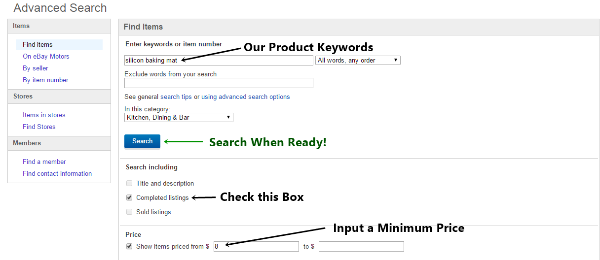Open Find a member page

point(44,162)
